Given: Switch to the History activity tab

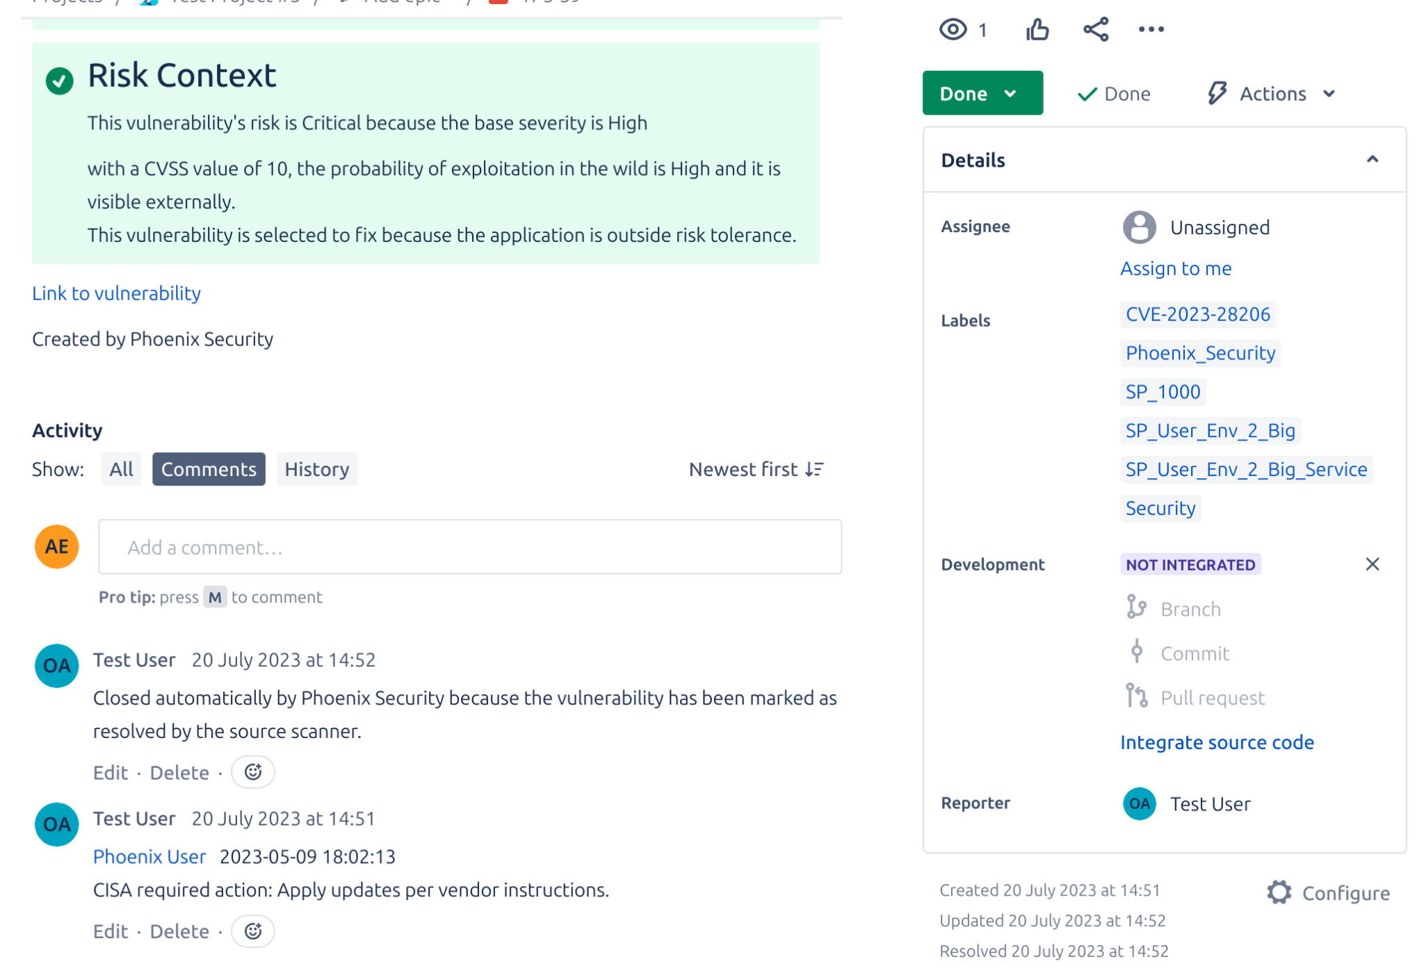Looking at the screenshot, I should [316, 469].
